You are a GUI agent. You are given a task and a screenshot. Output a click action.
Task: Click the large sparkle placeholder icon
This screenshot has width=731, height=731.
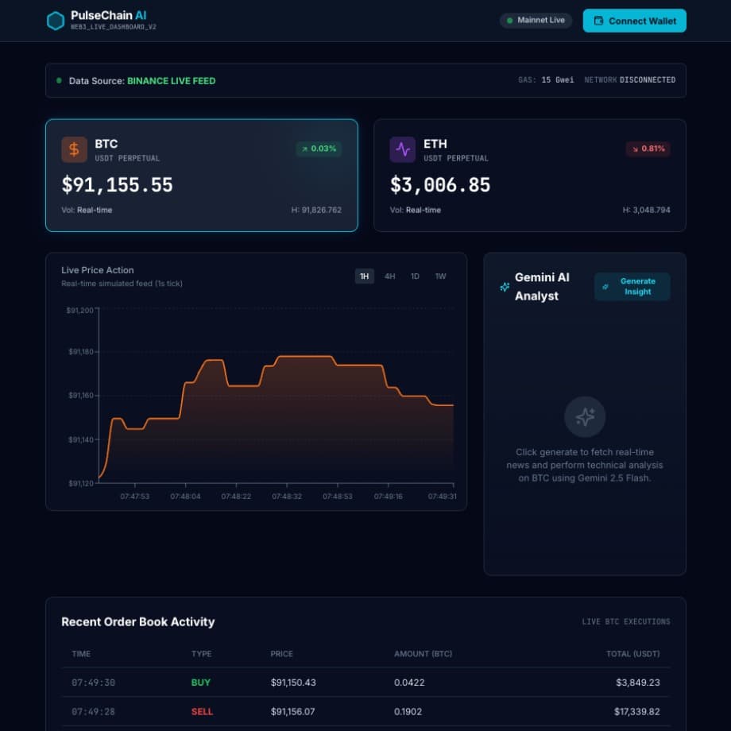tap(585, 417)
